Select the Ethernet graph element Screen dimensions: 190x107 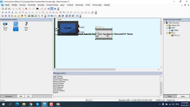tap(16, 26)
